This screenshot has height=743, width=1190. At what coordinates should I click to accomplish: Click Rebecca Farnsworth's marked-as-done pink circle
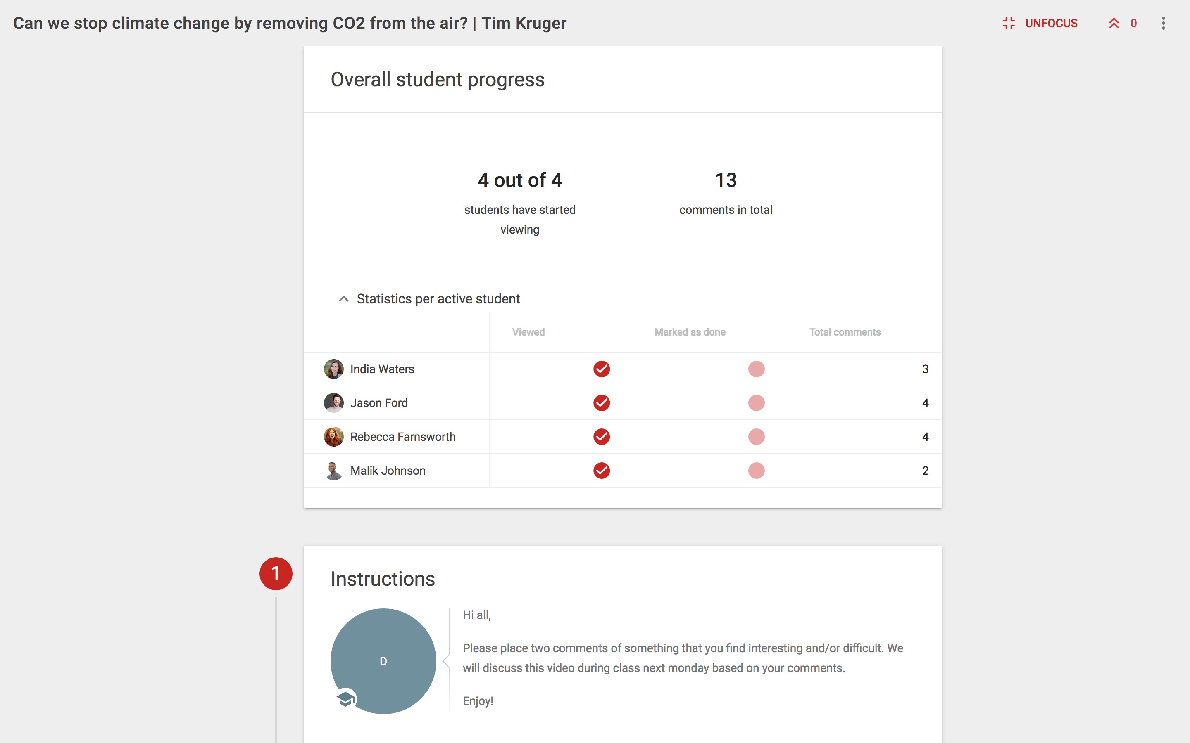[x=756, y=437]
